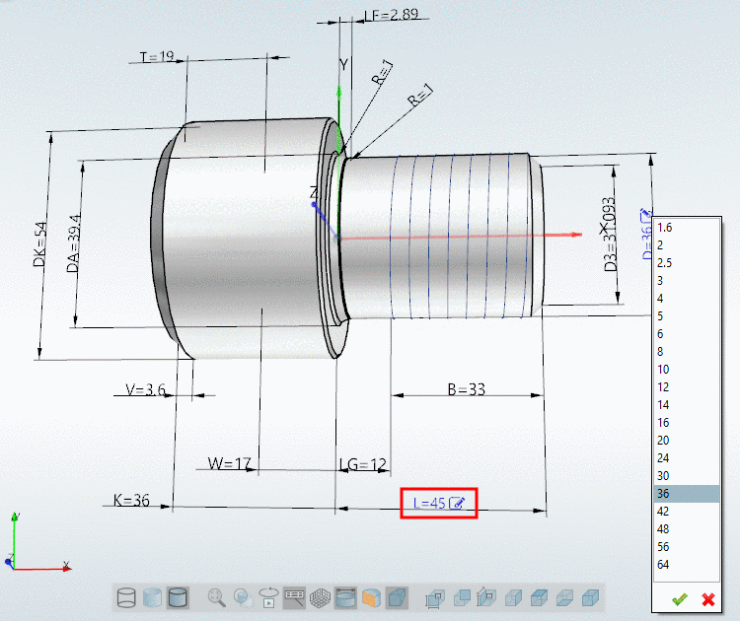
Task: Switch to wireframe cylinder display mode
Action: (126, 598)
